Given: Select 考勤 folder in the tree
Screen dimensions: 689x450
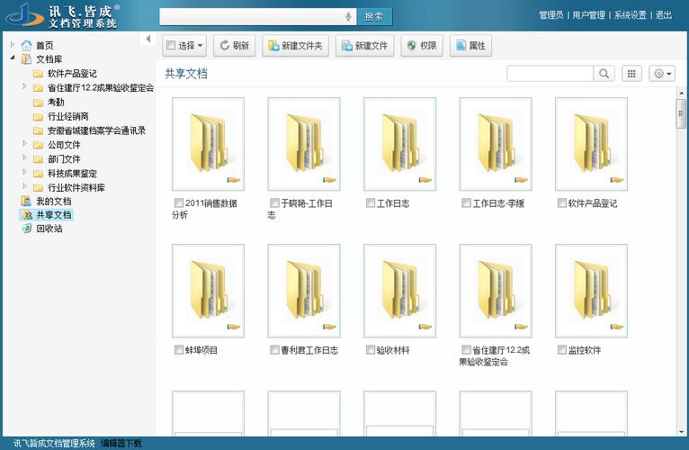Looking at the screenshot, I should pos(56,102).
